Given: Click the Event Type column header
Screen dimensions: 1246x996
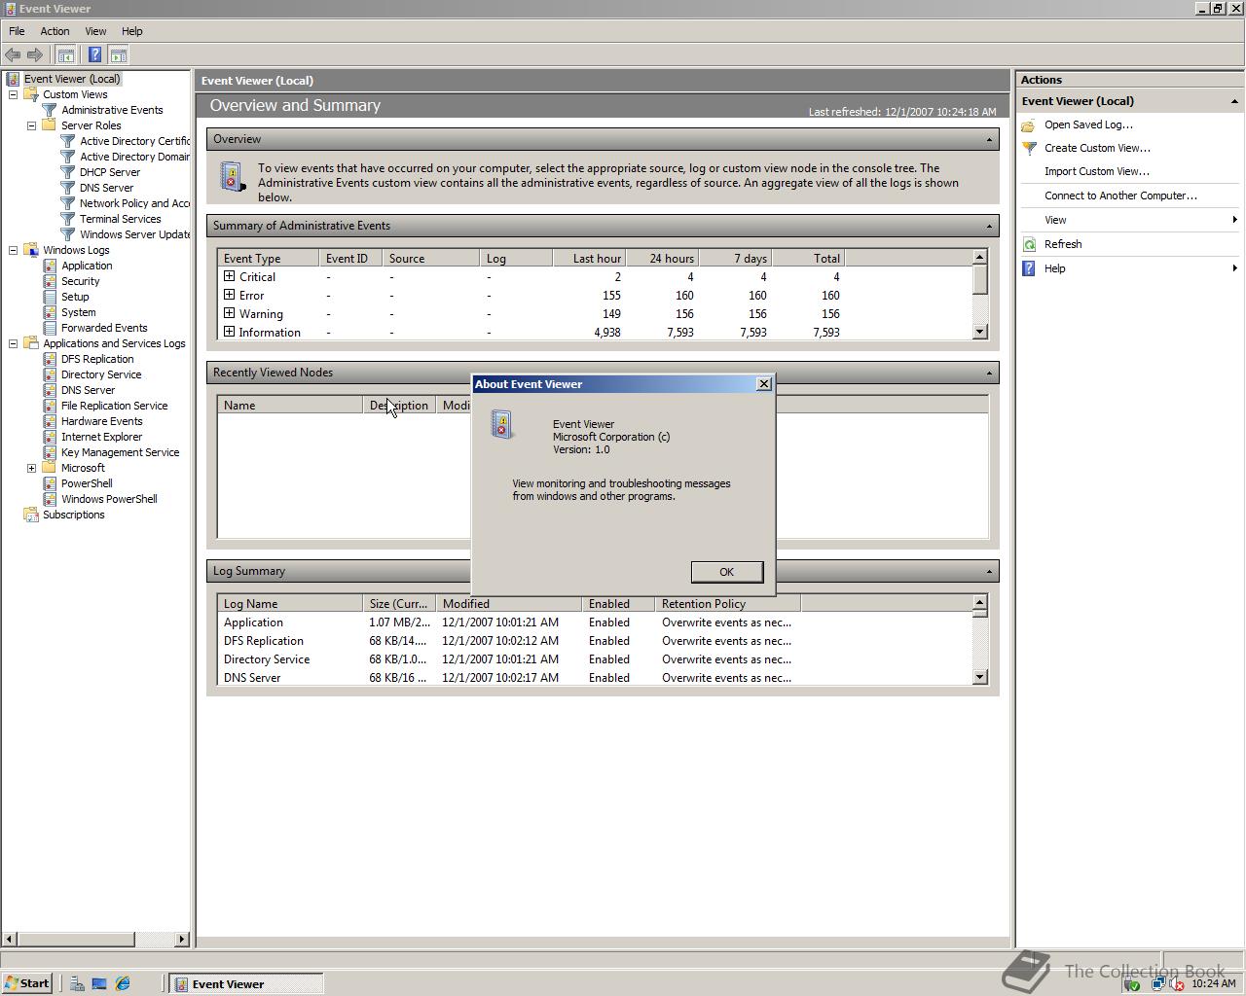Looking at the screenshot, I should [269, 258].
